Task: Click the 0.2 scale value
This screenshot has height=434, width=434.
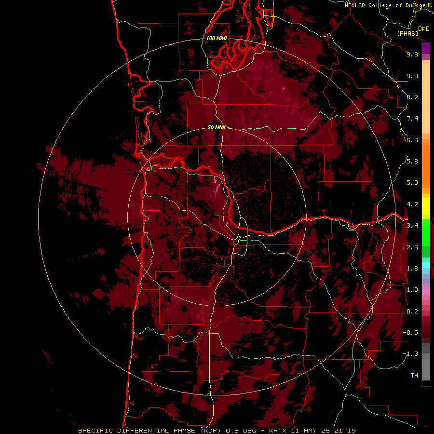Action: [x=412, y=312]
